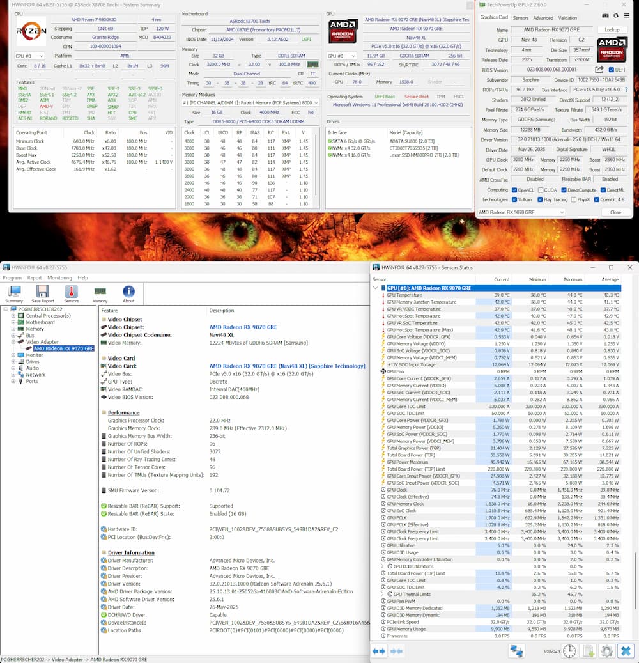The width and height of the screenshot is (639, 663).
Task: Open the Summary toolbar icon in HWiNFO
Action: 14,293
